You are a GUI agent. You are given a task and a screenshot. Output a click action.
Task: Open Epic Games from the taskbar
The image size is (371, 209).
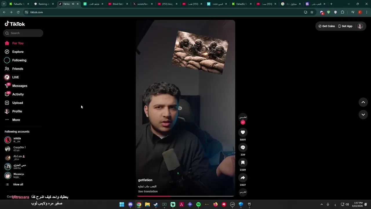point(249,204)
